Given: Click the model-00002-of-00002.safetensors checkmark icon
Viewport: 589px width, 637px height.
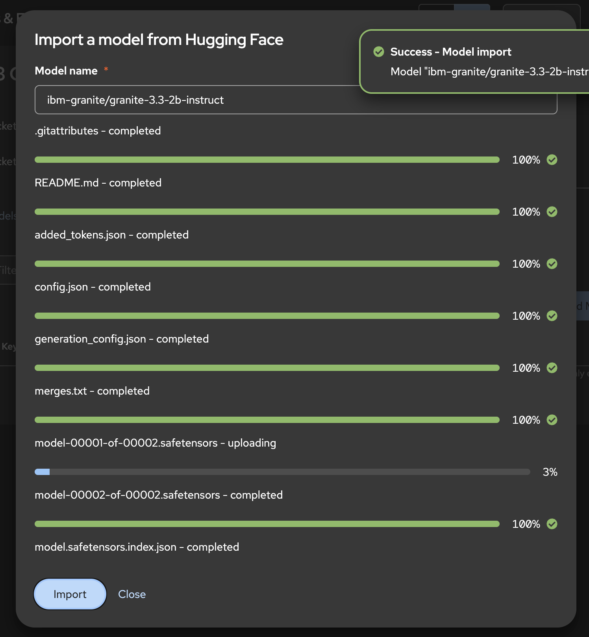Looking at the screenshot, I should click(x=552, y=524).
